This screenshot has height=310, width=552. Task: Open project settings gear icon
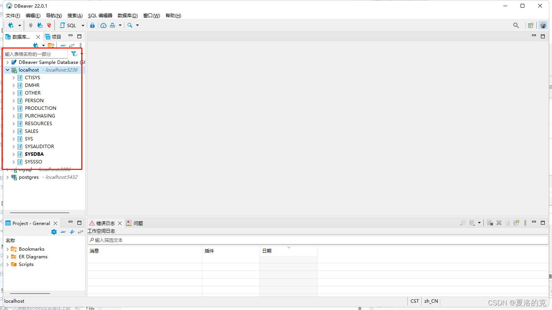click(54, 232)
